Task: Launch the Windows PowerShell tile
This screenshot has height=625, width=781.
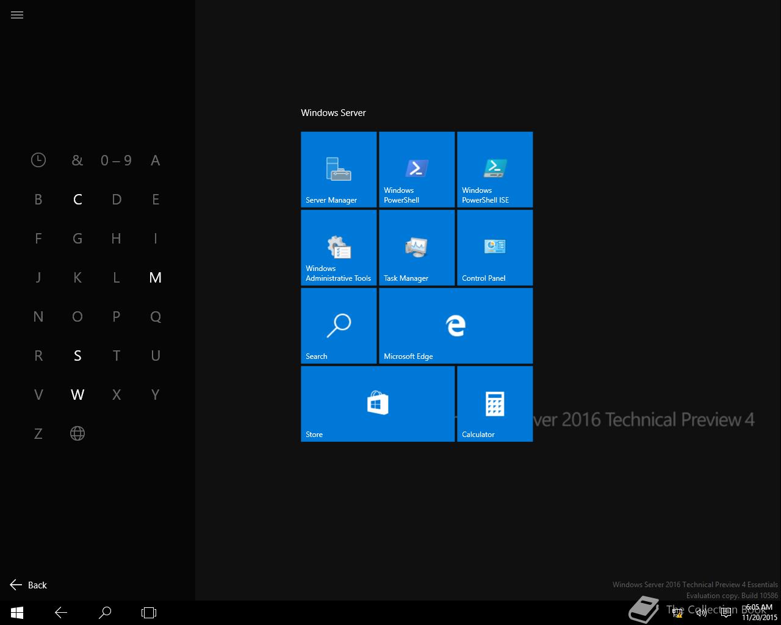Action: 417,170
